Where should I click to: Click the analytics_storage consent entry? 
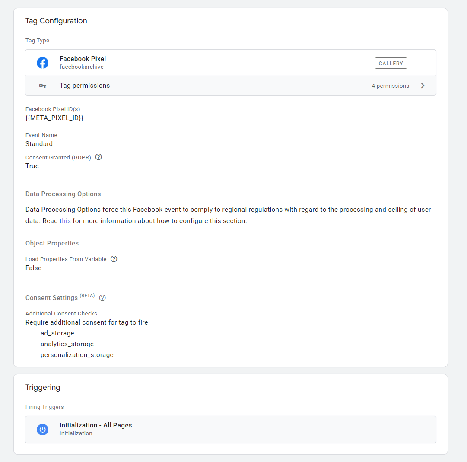(67, 344)
